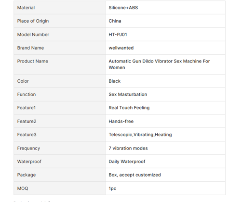Select the Silicone+ABS value

click(x=123, y=8)
